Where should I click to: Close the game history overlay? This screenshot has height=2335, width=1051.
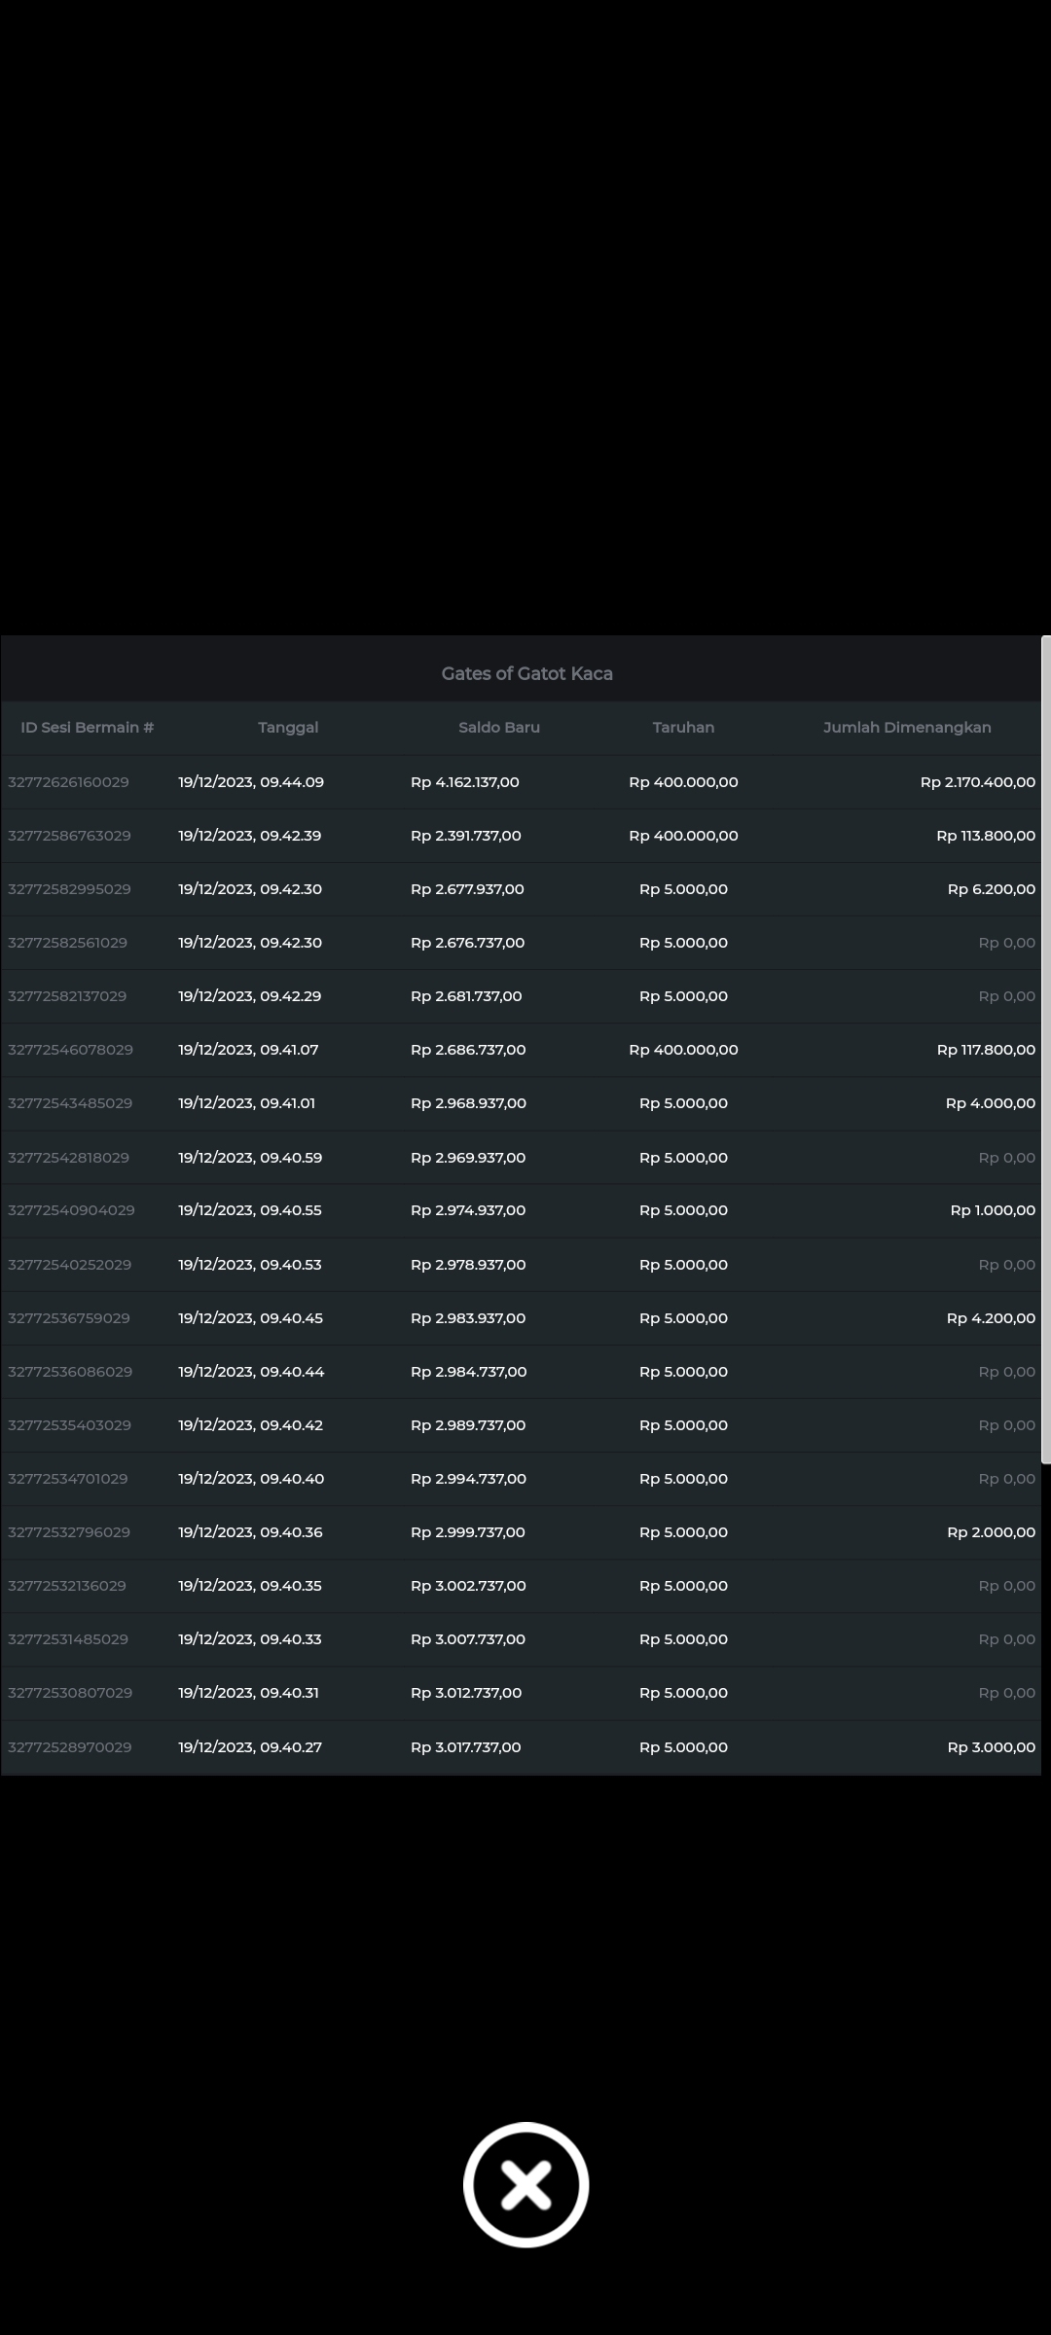point(525,2184)
